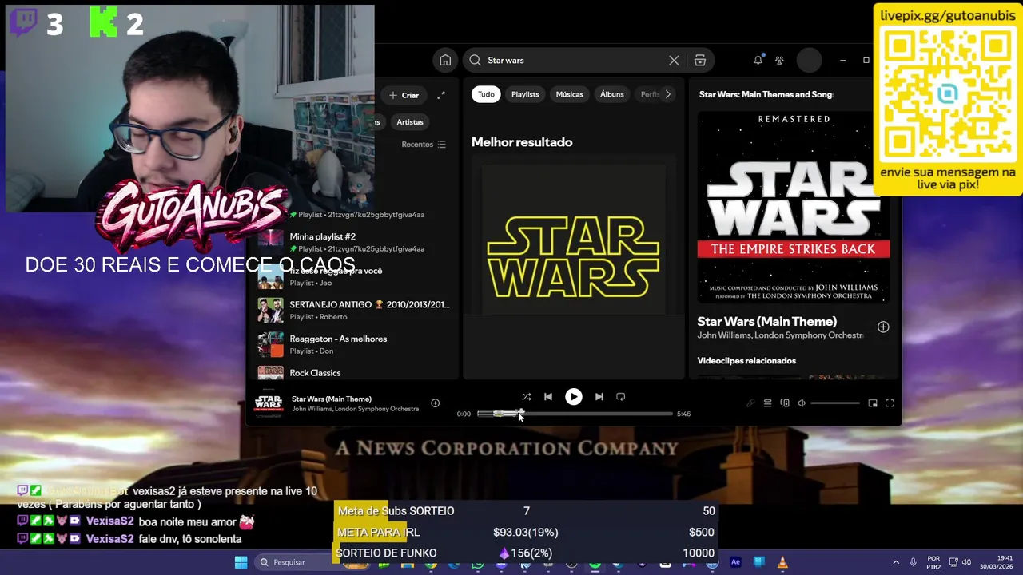Open the yellow Star Wars best result cover
This screenshot has width=1023, height=575.
(573, 240)
